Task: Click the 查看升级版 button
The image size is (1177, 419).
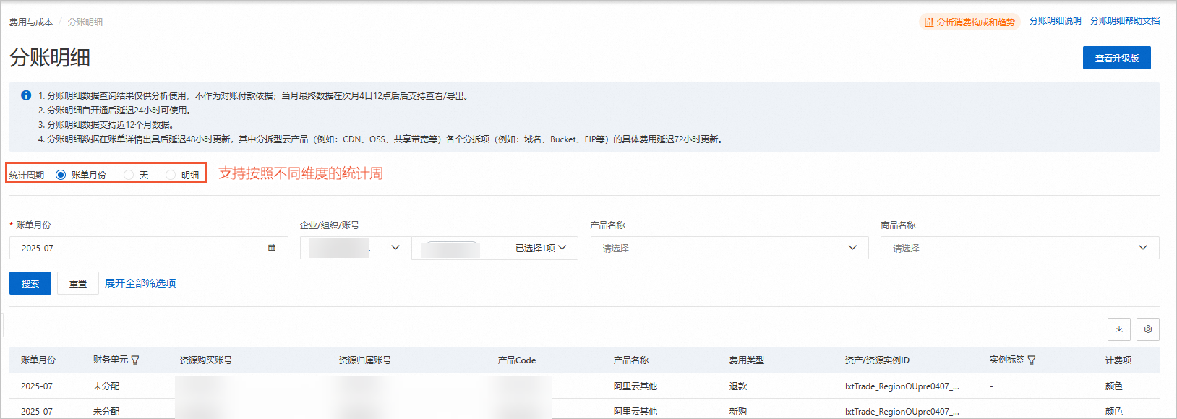Action: tap(1117, 58)
